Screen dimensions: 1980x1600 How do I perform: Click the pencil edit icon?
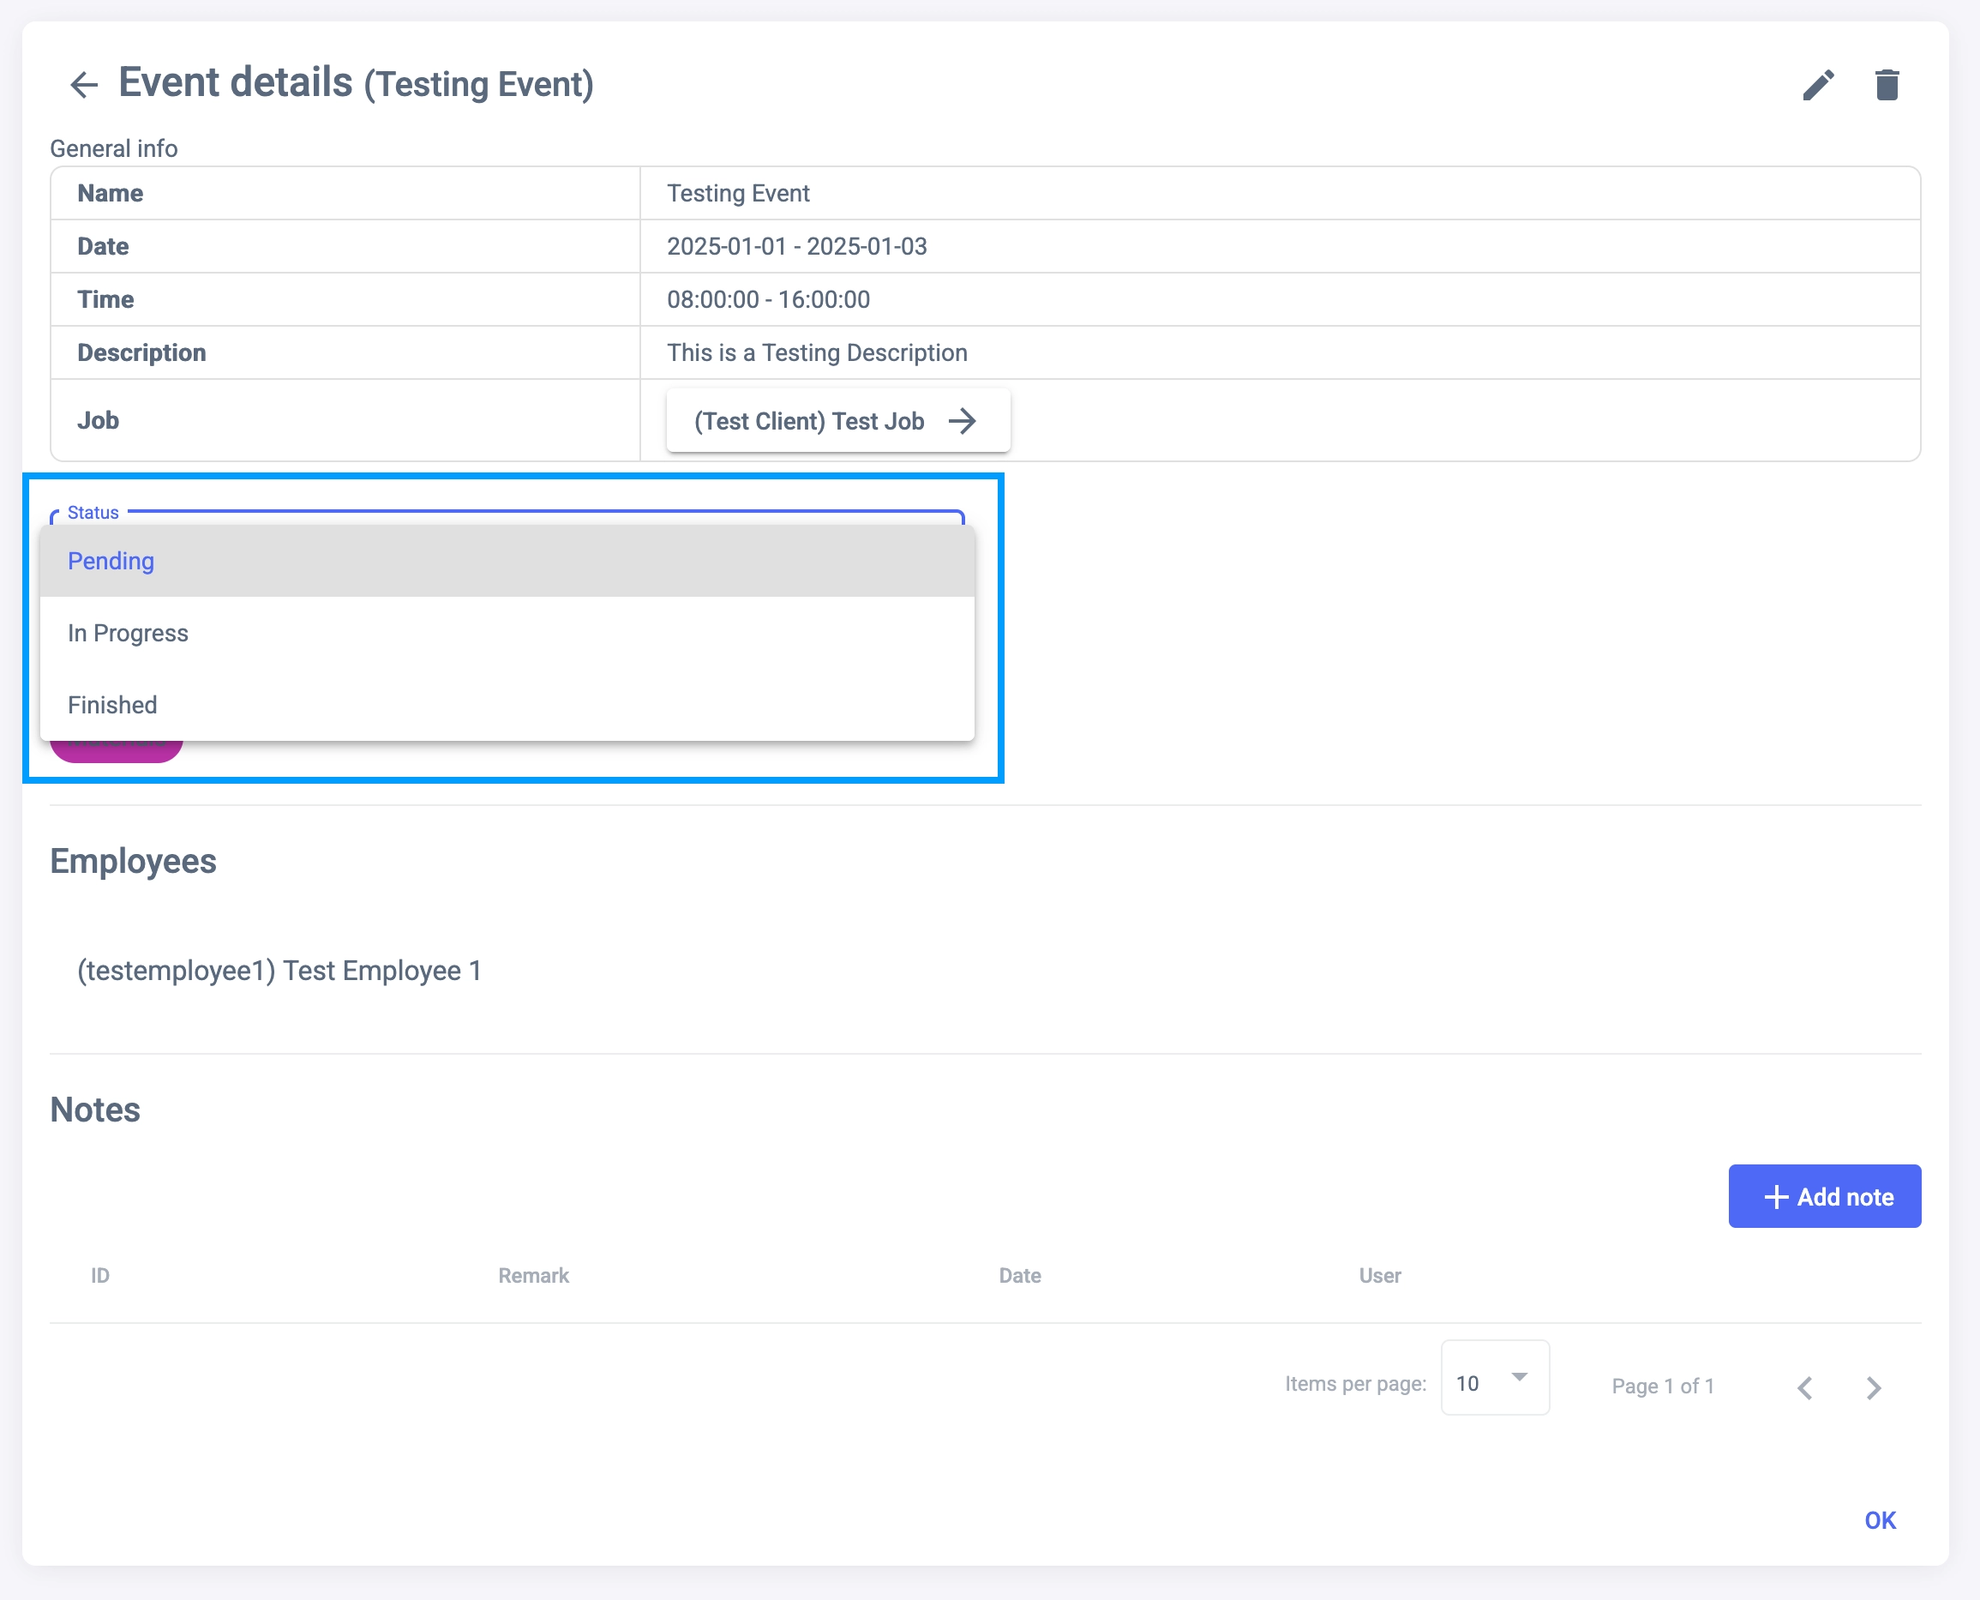click(x=1818, y=85)
